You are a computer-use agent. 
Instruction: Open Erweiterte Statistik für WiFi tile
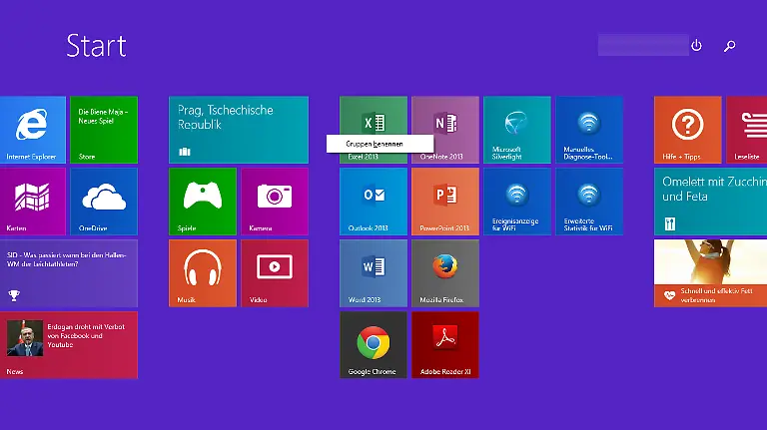(x=589, y=202)
